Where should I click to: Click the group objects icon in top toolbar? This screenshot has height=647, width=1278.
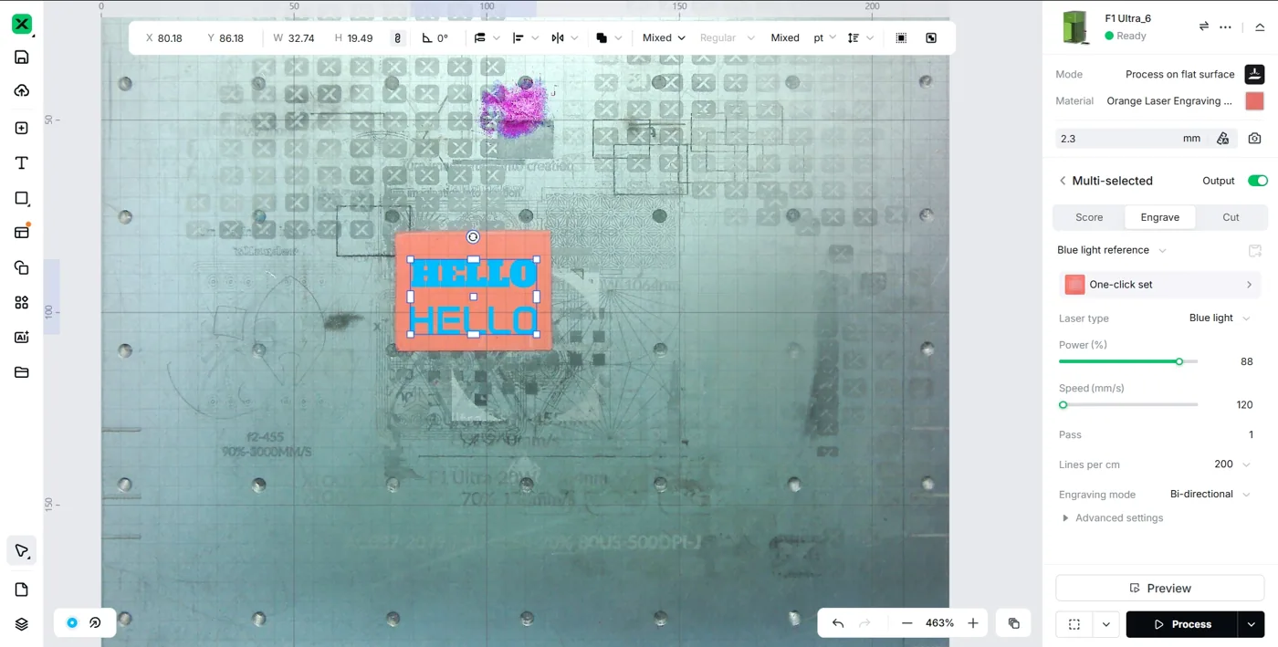click(x=901, y=38)
